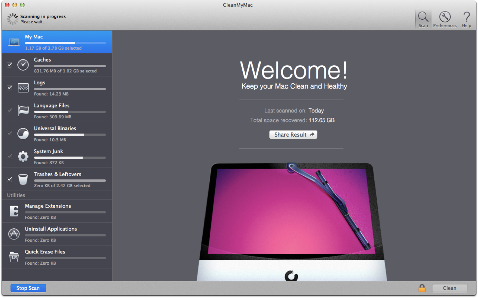Click '1.17 GB of 3.78 GB selected' text

53,48
